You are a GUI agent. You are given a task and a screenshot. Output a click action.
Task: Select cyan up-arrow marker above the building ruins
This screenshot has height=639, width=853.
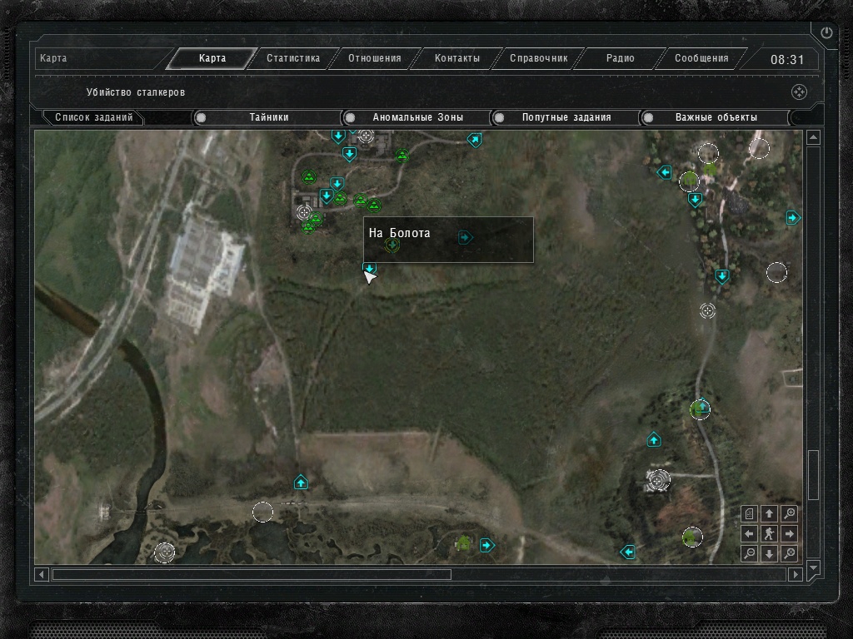pos(654,439)
